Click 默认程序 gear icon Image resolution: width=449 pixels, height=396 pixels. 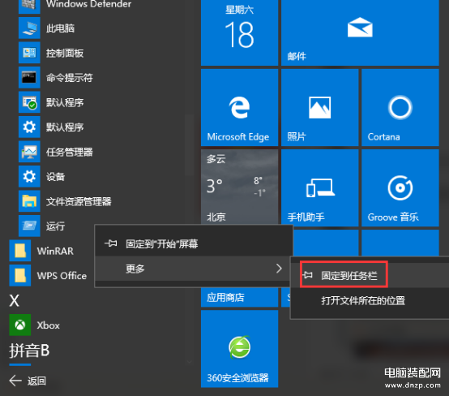click(29, 127)
